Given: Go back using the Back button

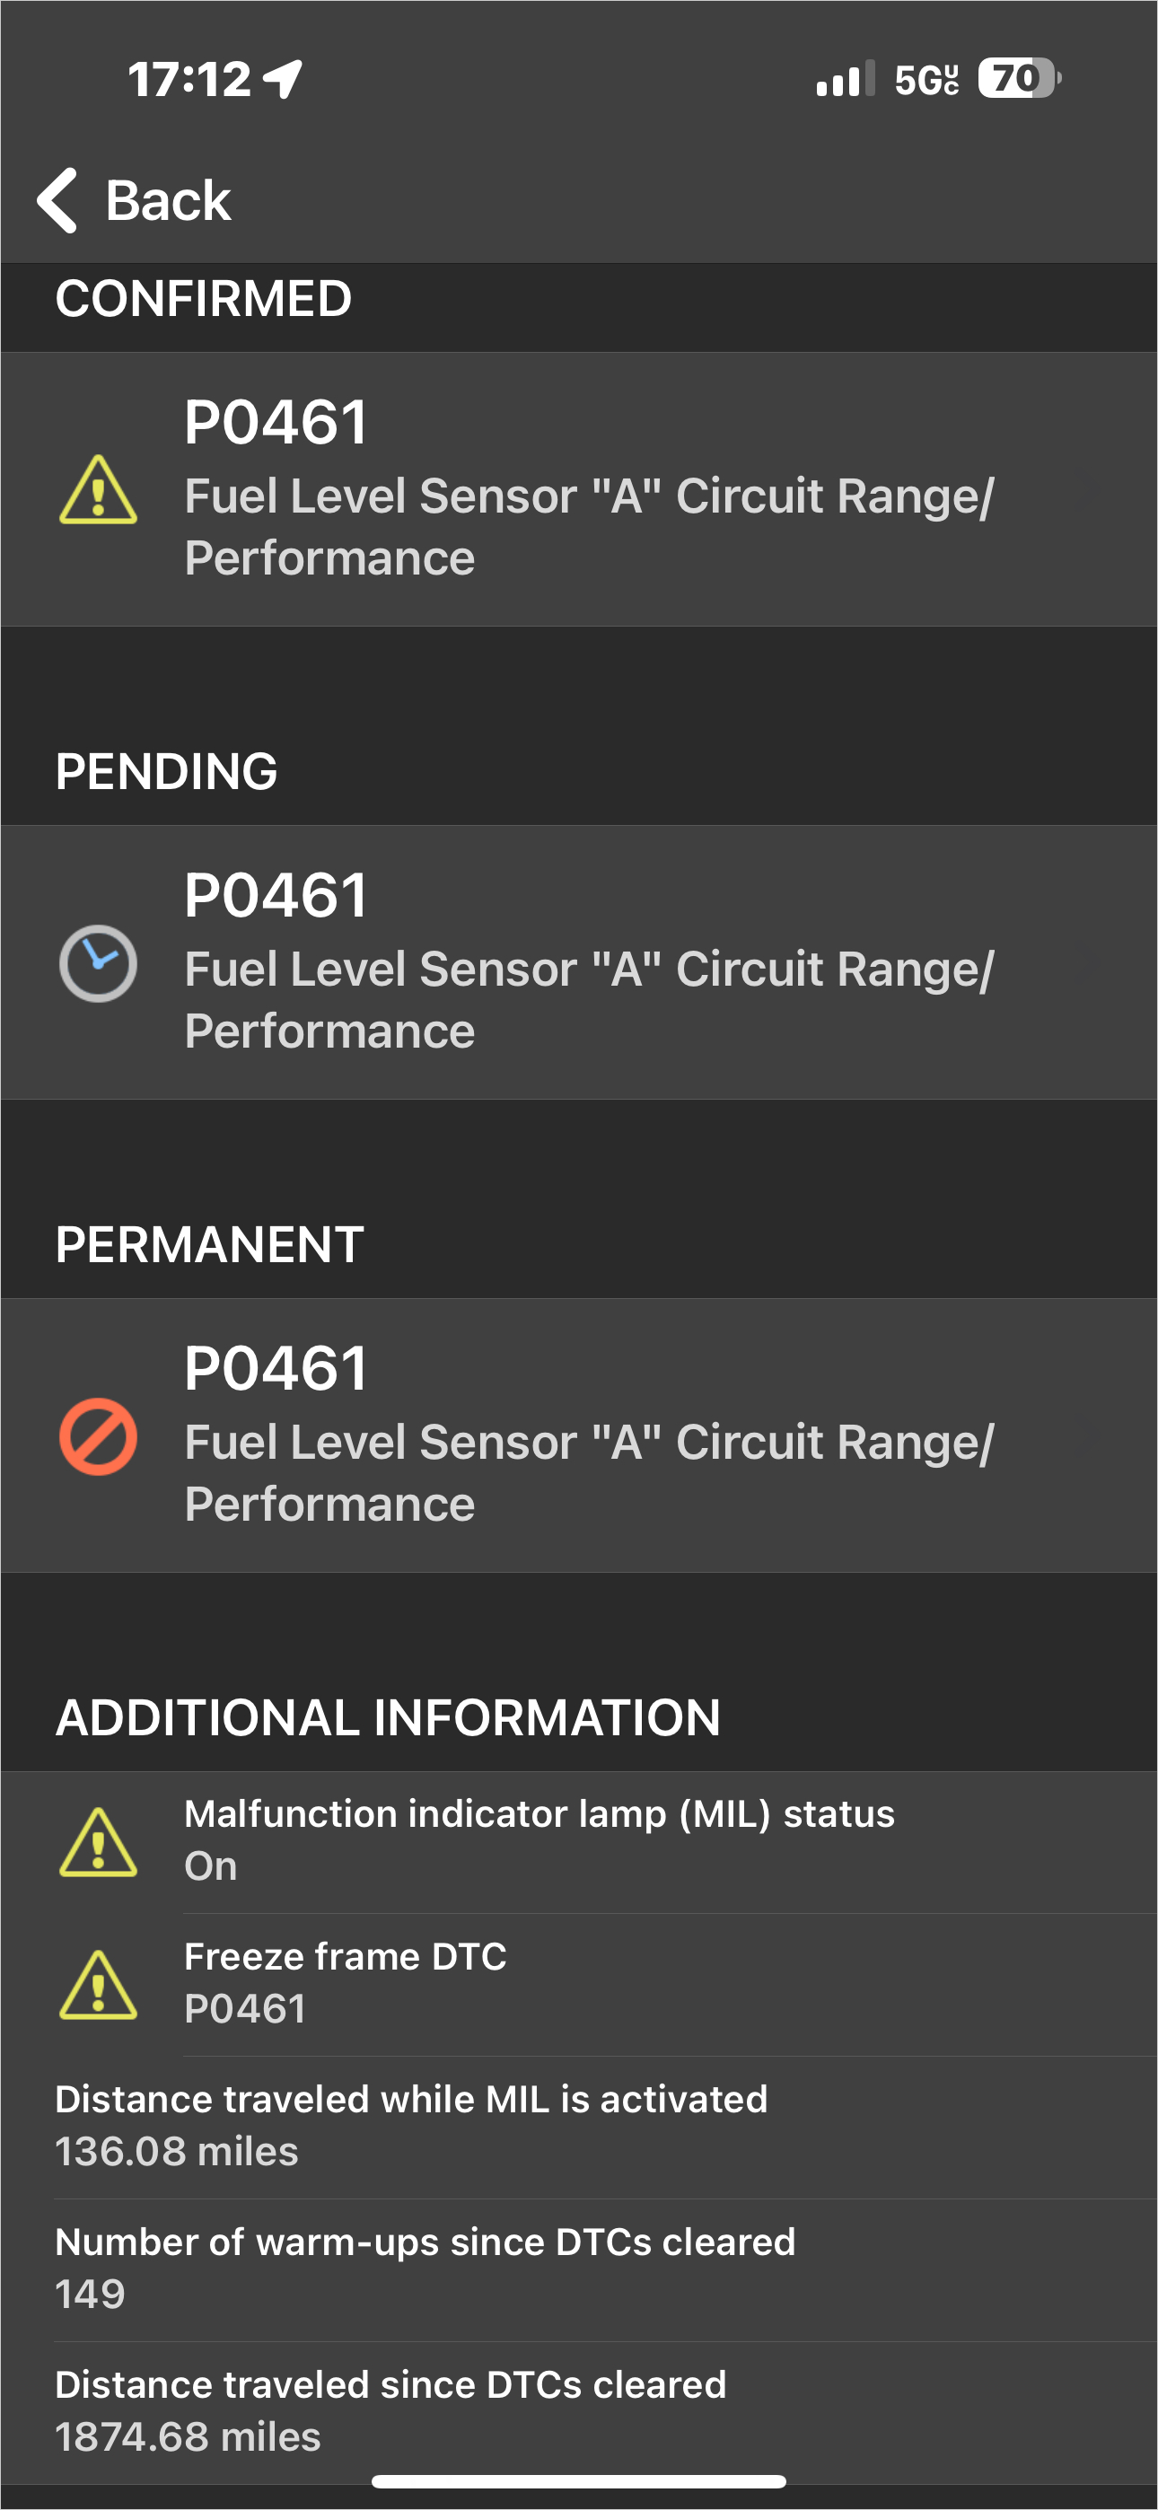Looking at the screenshot, I should pos(134,200).
